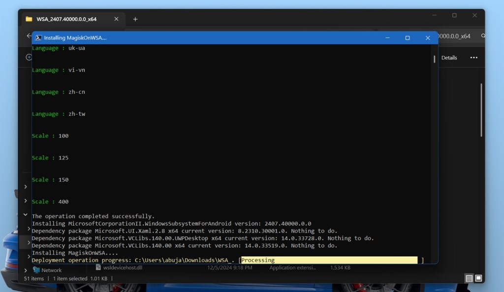
Task: Click the Network computer icon
Action: pyautogui.click(x=36, y=270)
